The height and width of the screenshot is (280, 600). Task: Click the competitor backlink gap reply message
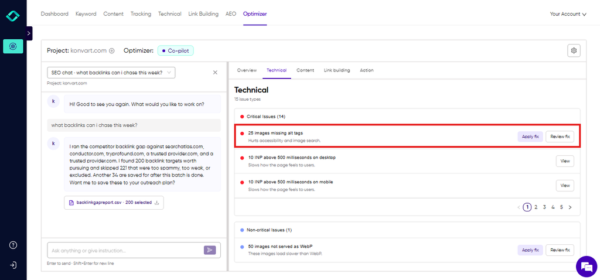tap(142, 165)
